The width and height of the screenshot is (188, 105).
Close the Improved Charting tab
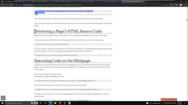73,2
